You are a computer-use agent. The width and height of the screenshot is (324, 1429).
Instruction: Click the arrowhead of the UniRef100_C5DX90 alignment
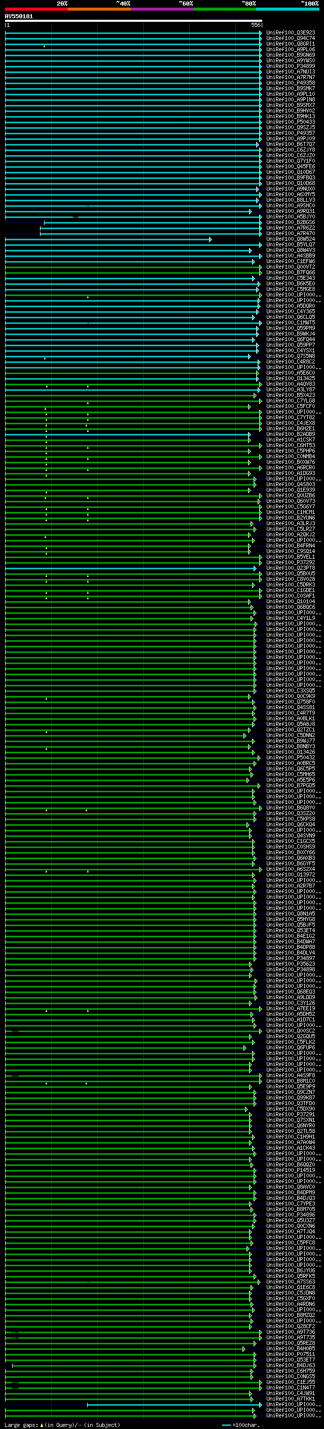coord(247,1110)
